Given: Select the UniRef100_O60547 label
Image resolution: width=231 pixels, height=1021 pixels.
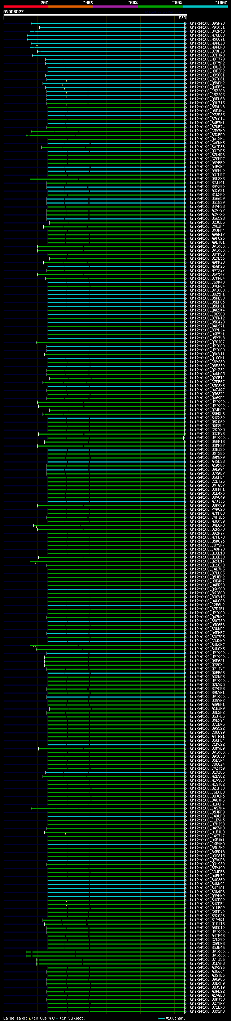Looking at the screenshot, I should (207, 274).
